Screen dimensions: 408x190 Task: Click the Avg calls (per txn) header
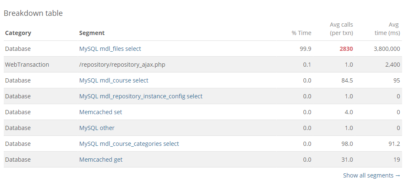click(x=341, y=29)
